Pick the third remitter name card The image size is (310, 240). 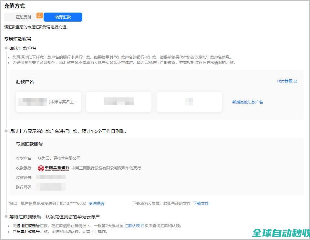tap(189, 102)
